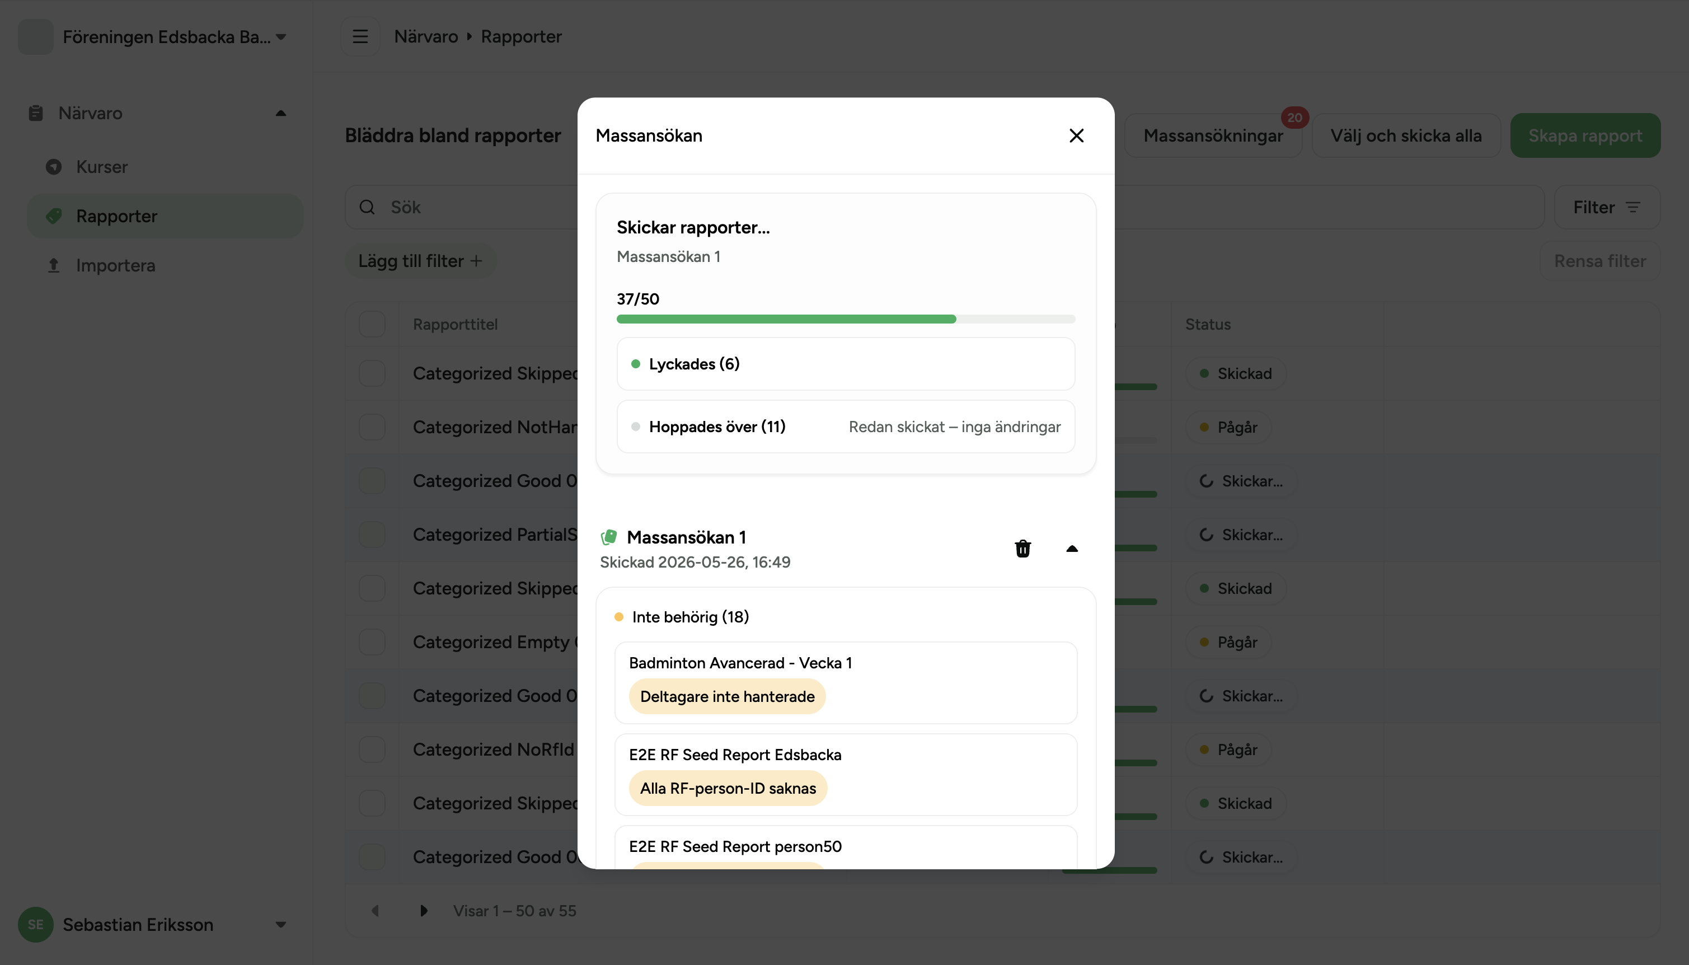This screenshot has width=1689, height=965.
Task: Click the Importera upload icon
Action: click(54, 265)
